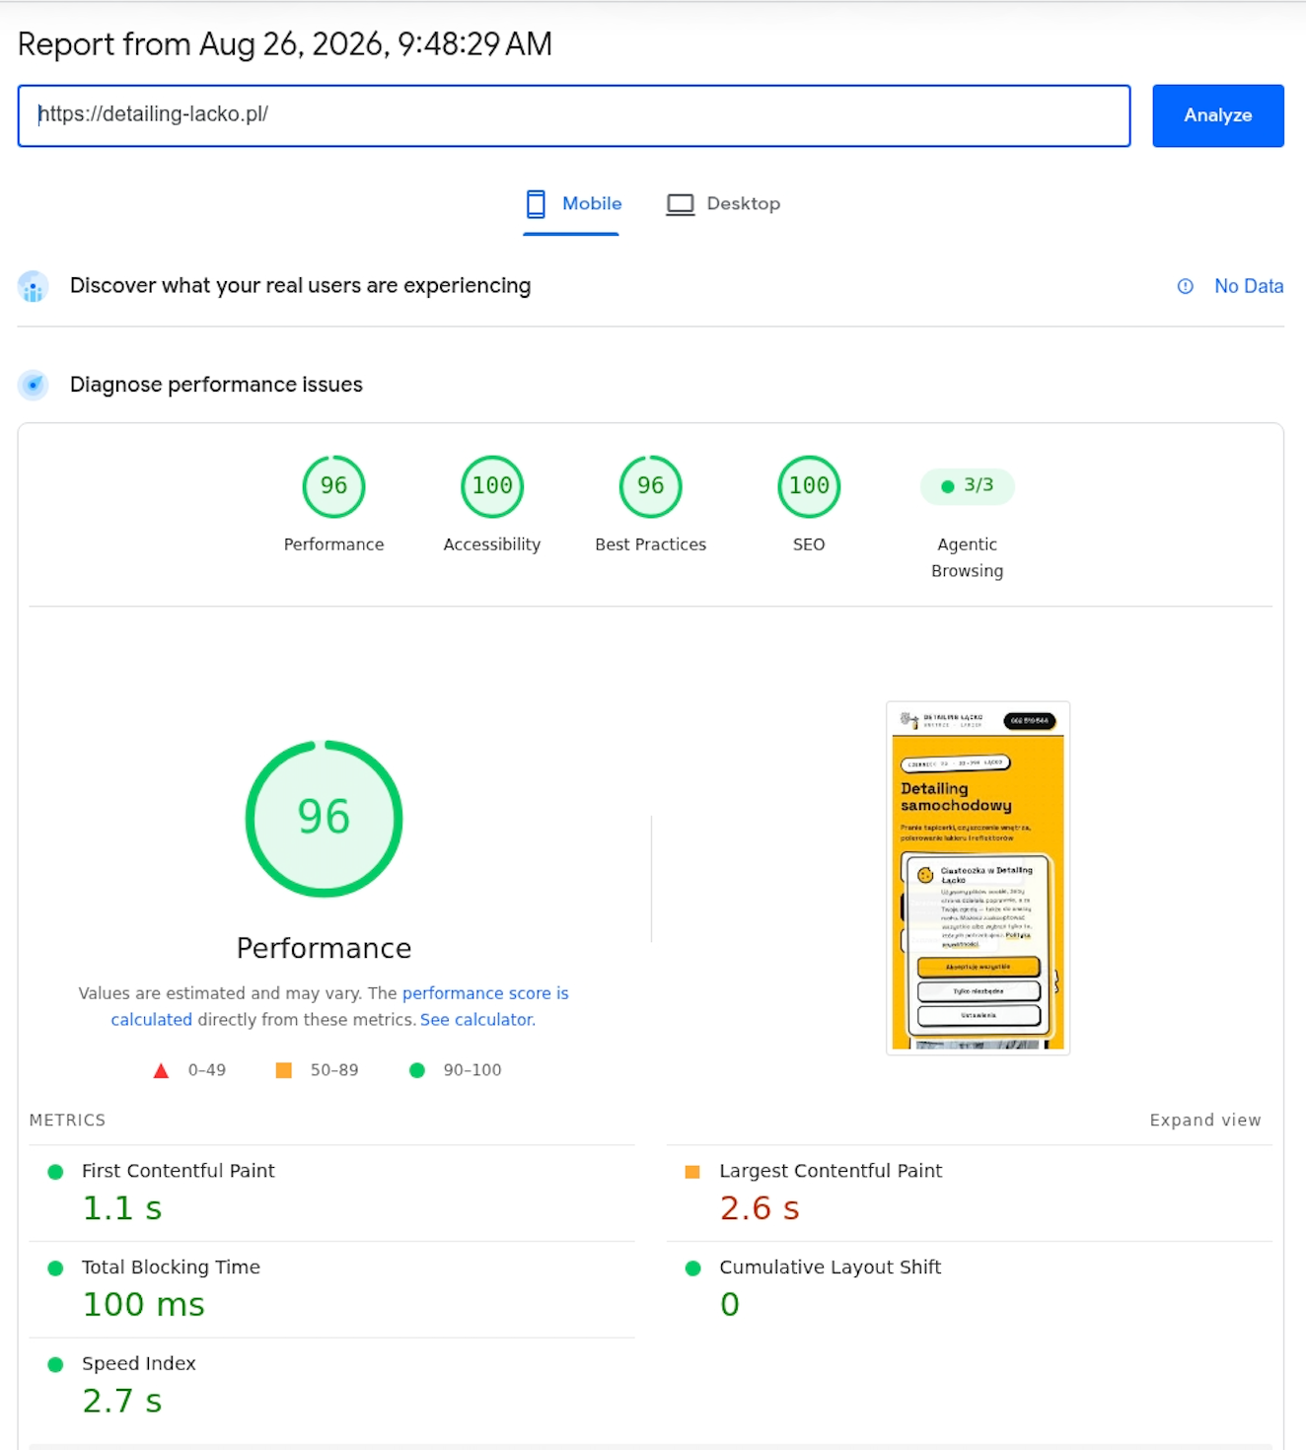Focus the URL input field
This screenshot has width=1306, height=1450.
[x=574, y=115]
